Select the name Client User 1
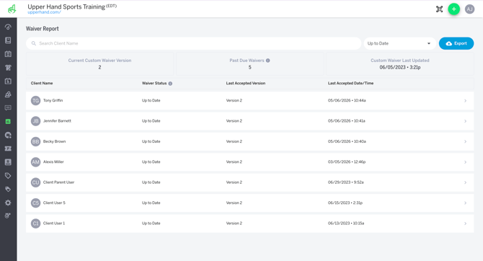Screen dimensions: 483x261 click(54, 223)
